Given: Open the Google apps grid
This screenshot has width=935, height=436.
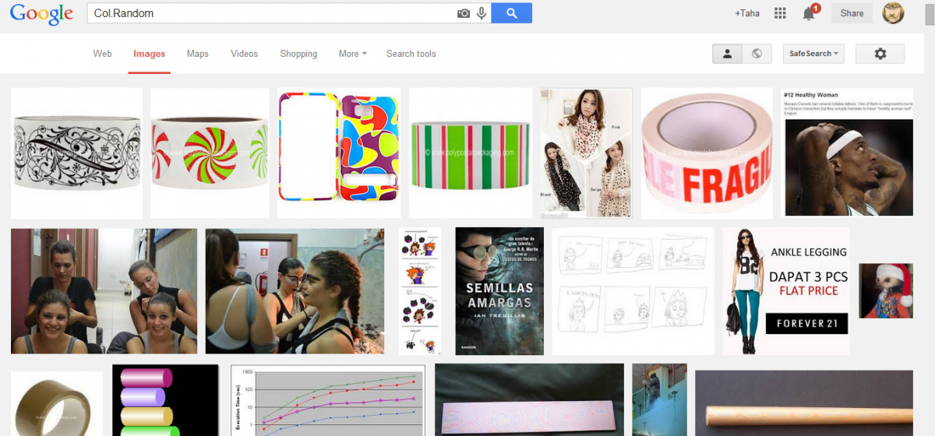Looking at the screenshot, I should point(780,13).
